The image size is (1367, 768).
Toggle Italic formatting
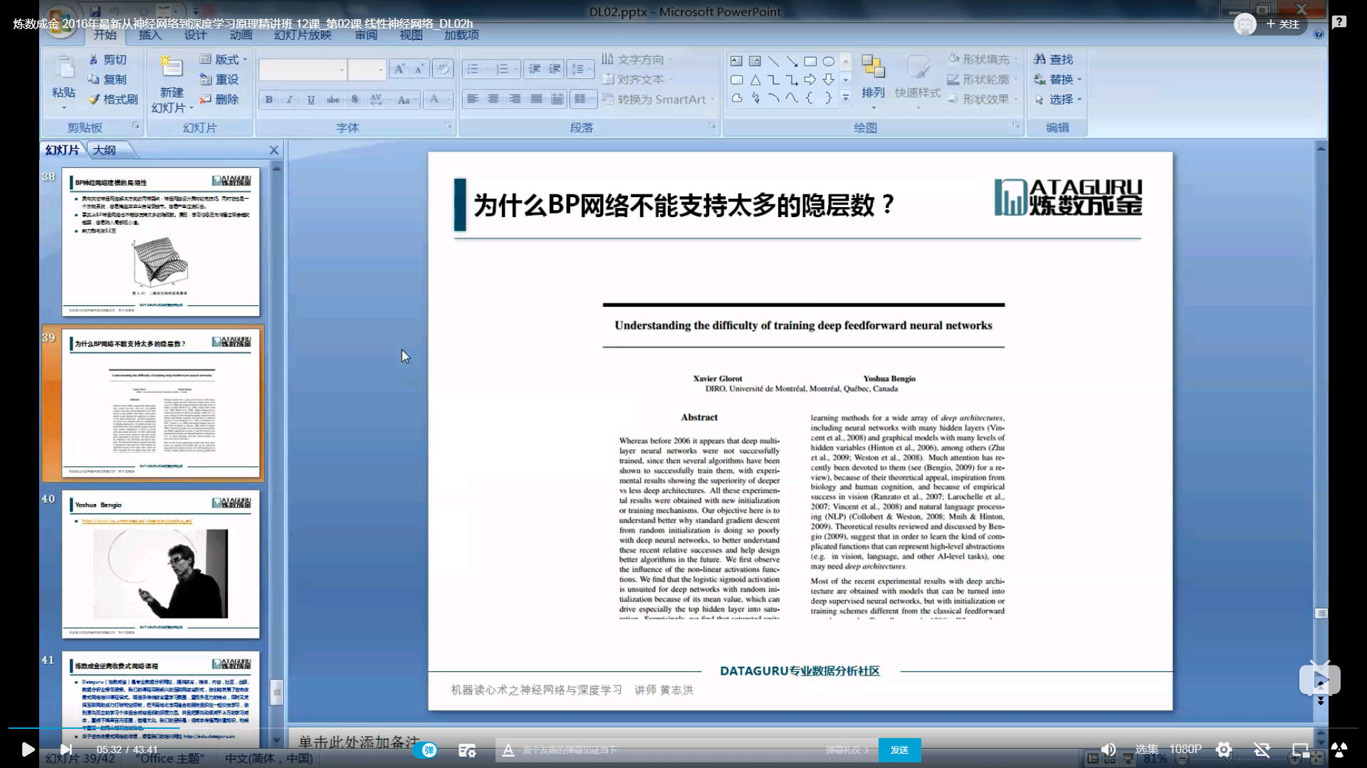pos(290,100)
